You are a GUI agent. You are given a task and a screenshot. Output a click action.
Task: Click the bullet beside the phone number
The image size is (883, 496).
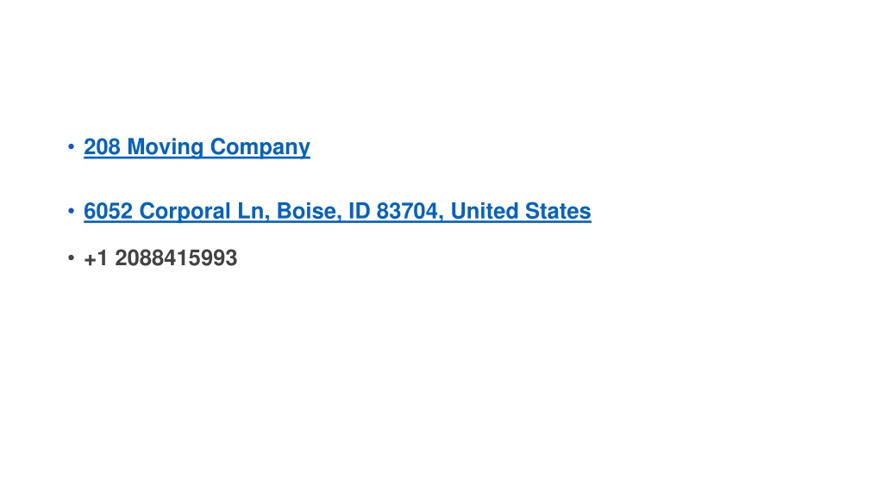71,258
